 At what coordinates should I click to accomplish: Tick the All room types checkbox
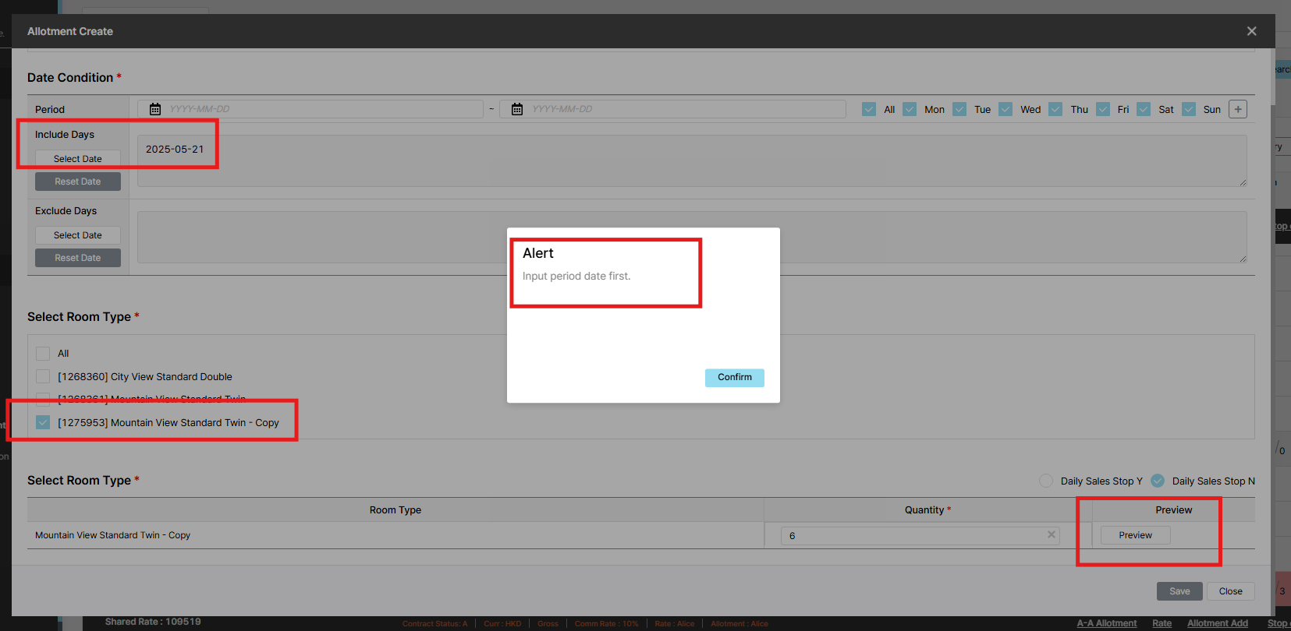coord(43,354)
